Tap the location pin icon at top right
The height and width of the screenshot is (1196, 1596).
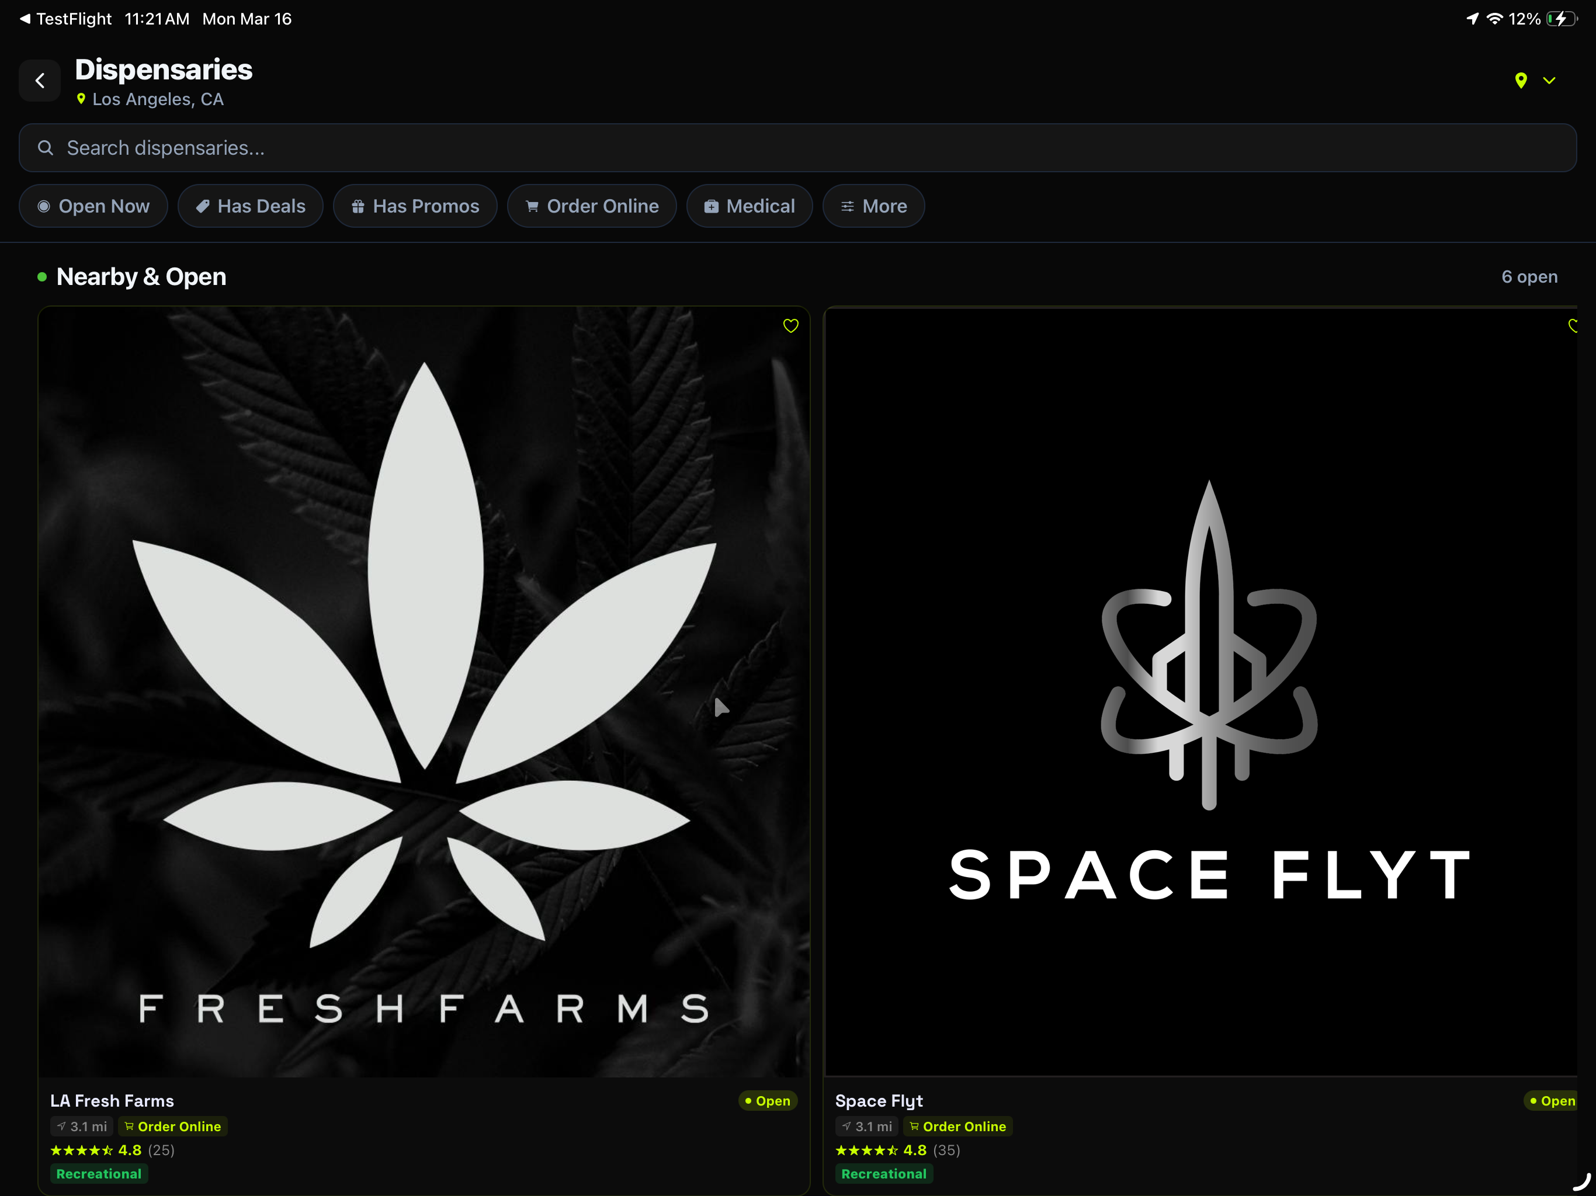point(1521,80)
